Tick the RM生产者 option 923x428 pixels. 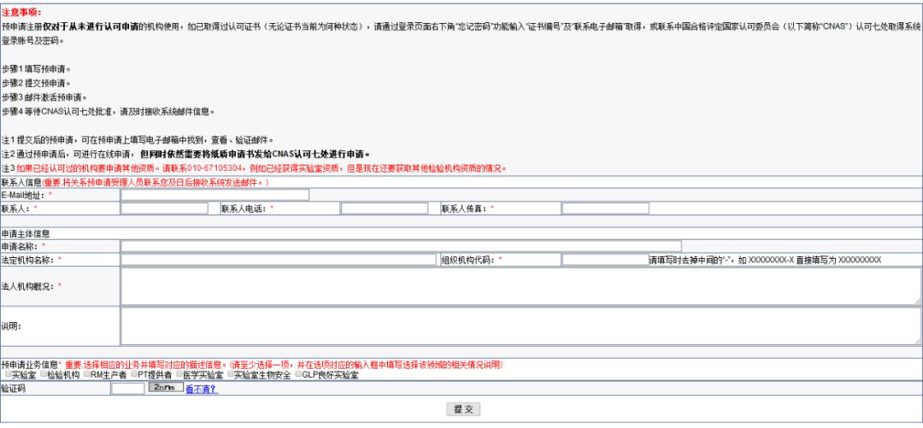87,375
